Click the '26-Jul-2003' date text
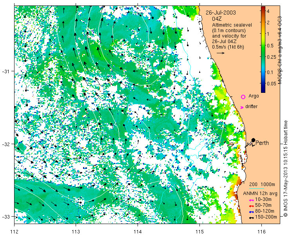Image resolution: width=290 pixels, height=235 pixels. (x=221, y=13)
